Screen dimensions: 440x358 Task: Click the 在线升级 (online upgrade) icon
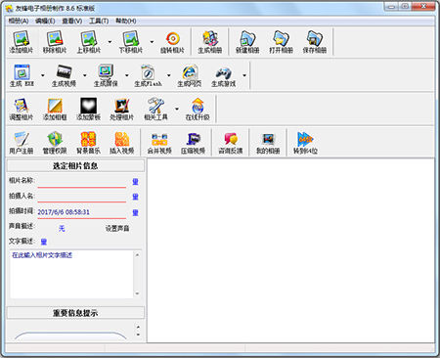(198, 109)
